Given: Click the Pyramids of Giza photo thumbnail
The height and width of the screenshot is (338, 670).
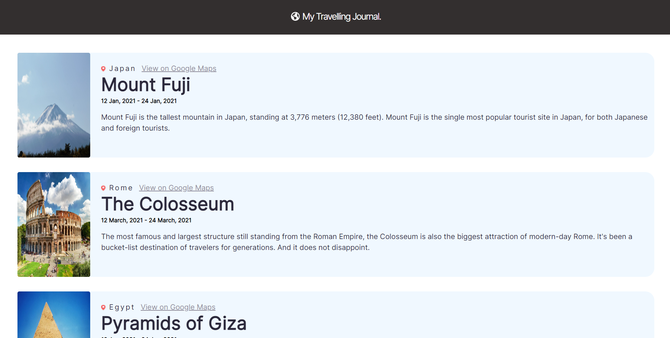Looking at the screenshot, I should coord(54,315).
